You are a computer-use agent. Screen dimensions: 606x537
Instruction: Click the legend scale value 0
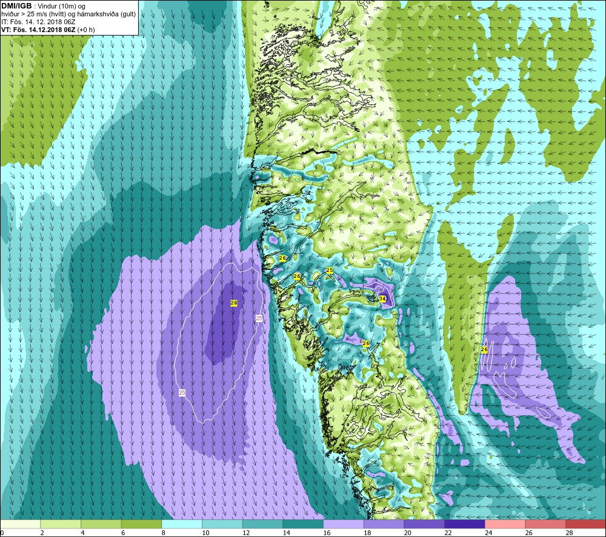2,533
